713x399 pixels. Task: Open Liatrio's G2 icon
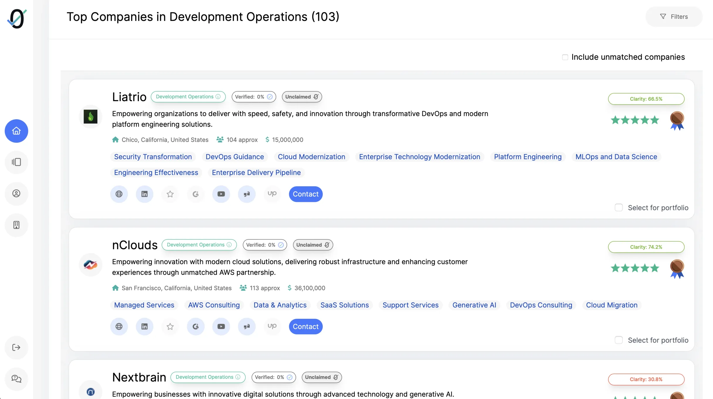coord(196,194)
